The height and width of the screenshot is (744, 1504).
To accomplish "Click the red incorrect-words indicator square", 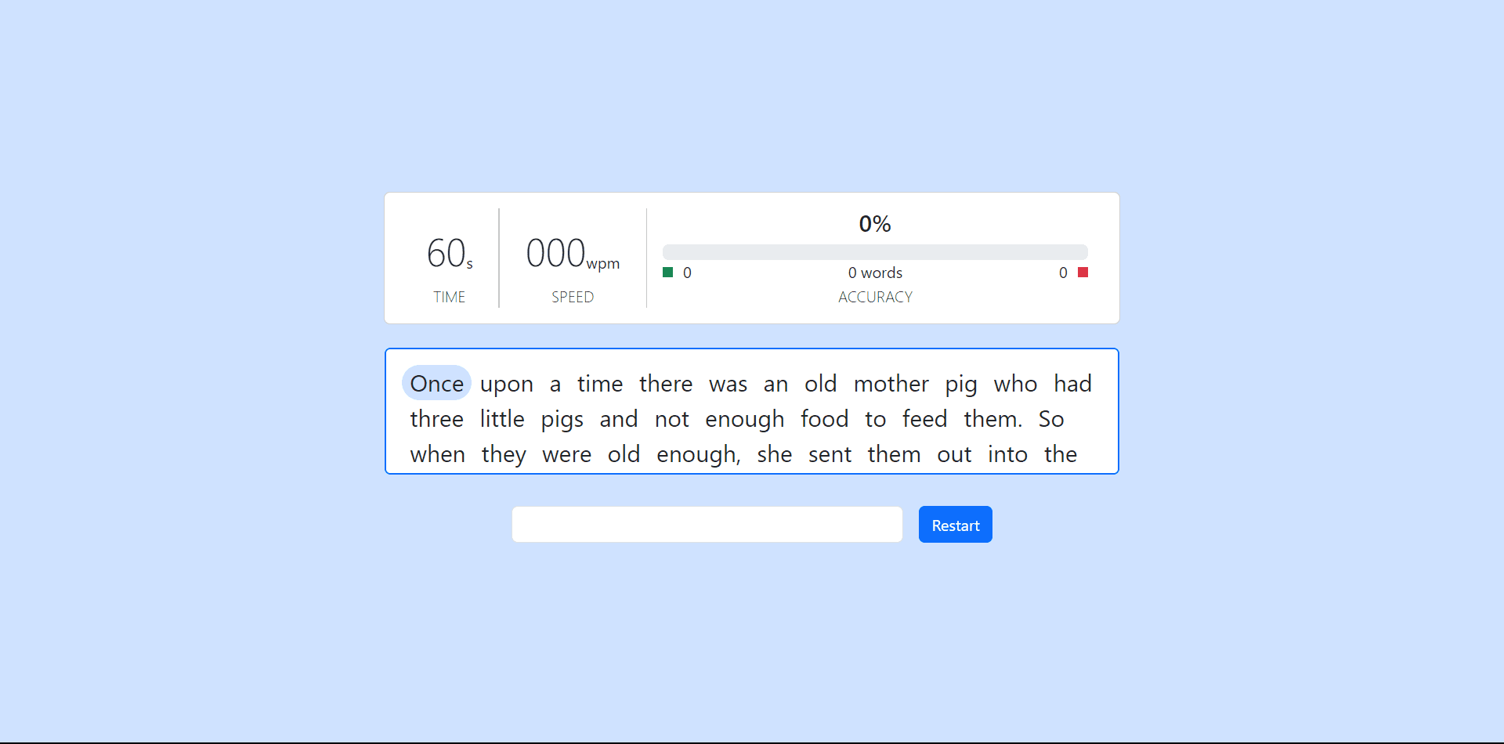I will pyautogui.click(x=1083, y=273).
